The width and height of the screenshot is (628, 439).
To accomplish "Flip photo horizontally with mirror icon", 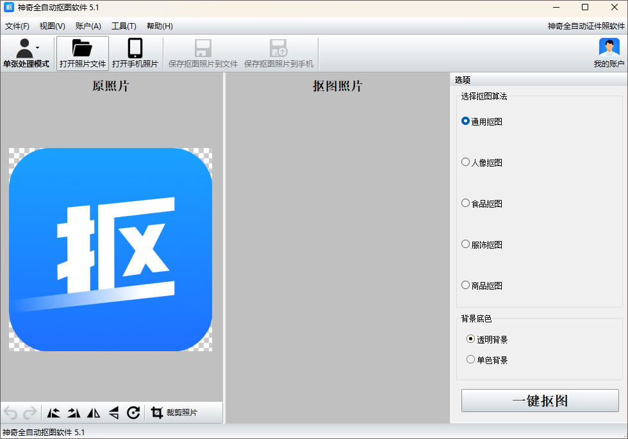I will pyautogui.click(x=94, y=413).
